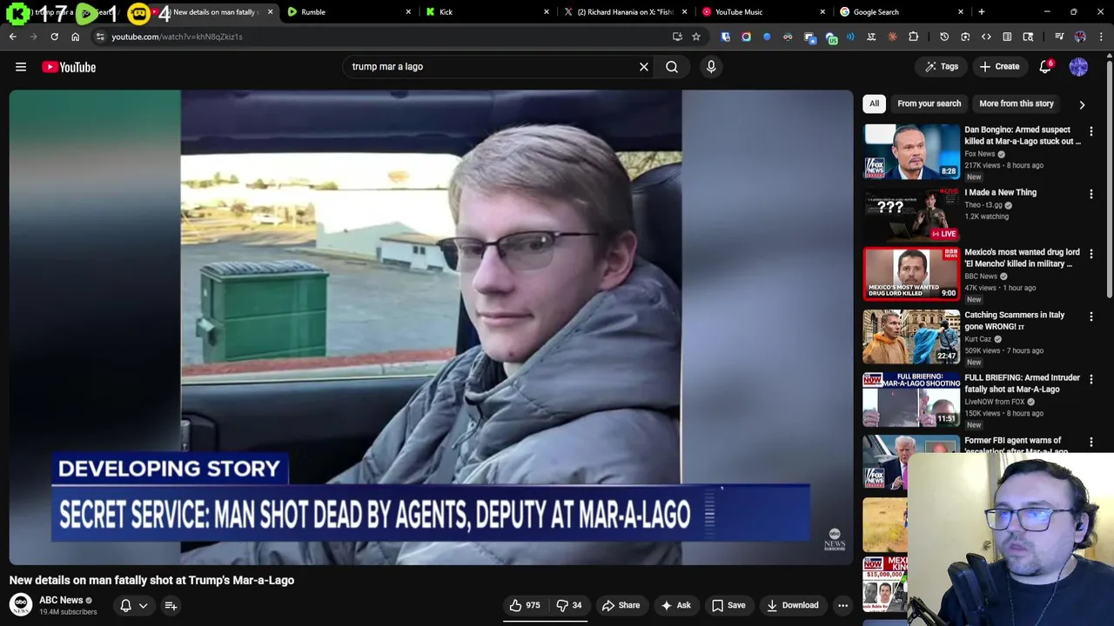Screen dimensions: 1114x626
Task: Clear the search box with the X
Action: point(644,67)
